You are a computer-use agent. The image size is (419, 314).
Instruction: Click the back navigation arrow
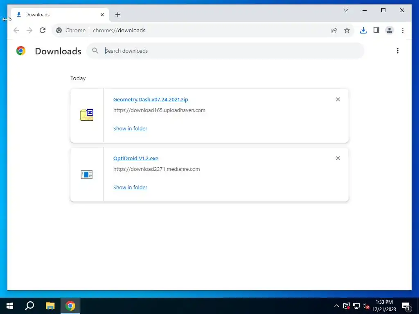click(16, 30)
